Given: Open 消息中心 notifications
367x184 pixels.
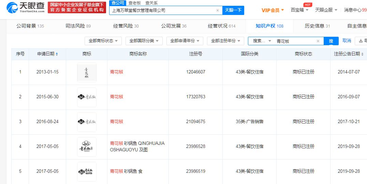Looking at the screenshot, I should pyautogui.click(x=355, y=10).
